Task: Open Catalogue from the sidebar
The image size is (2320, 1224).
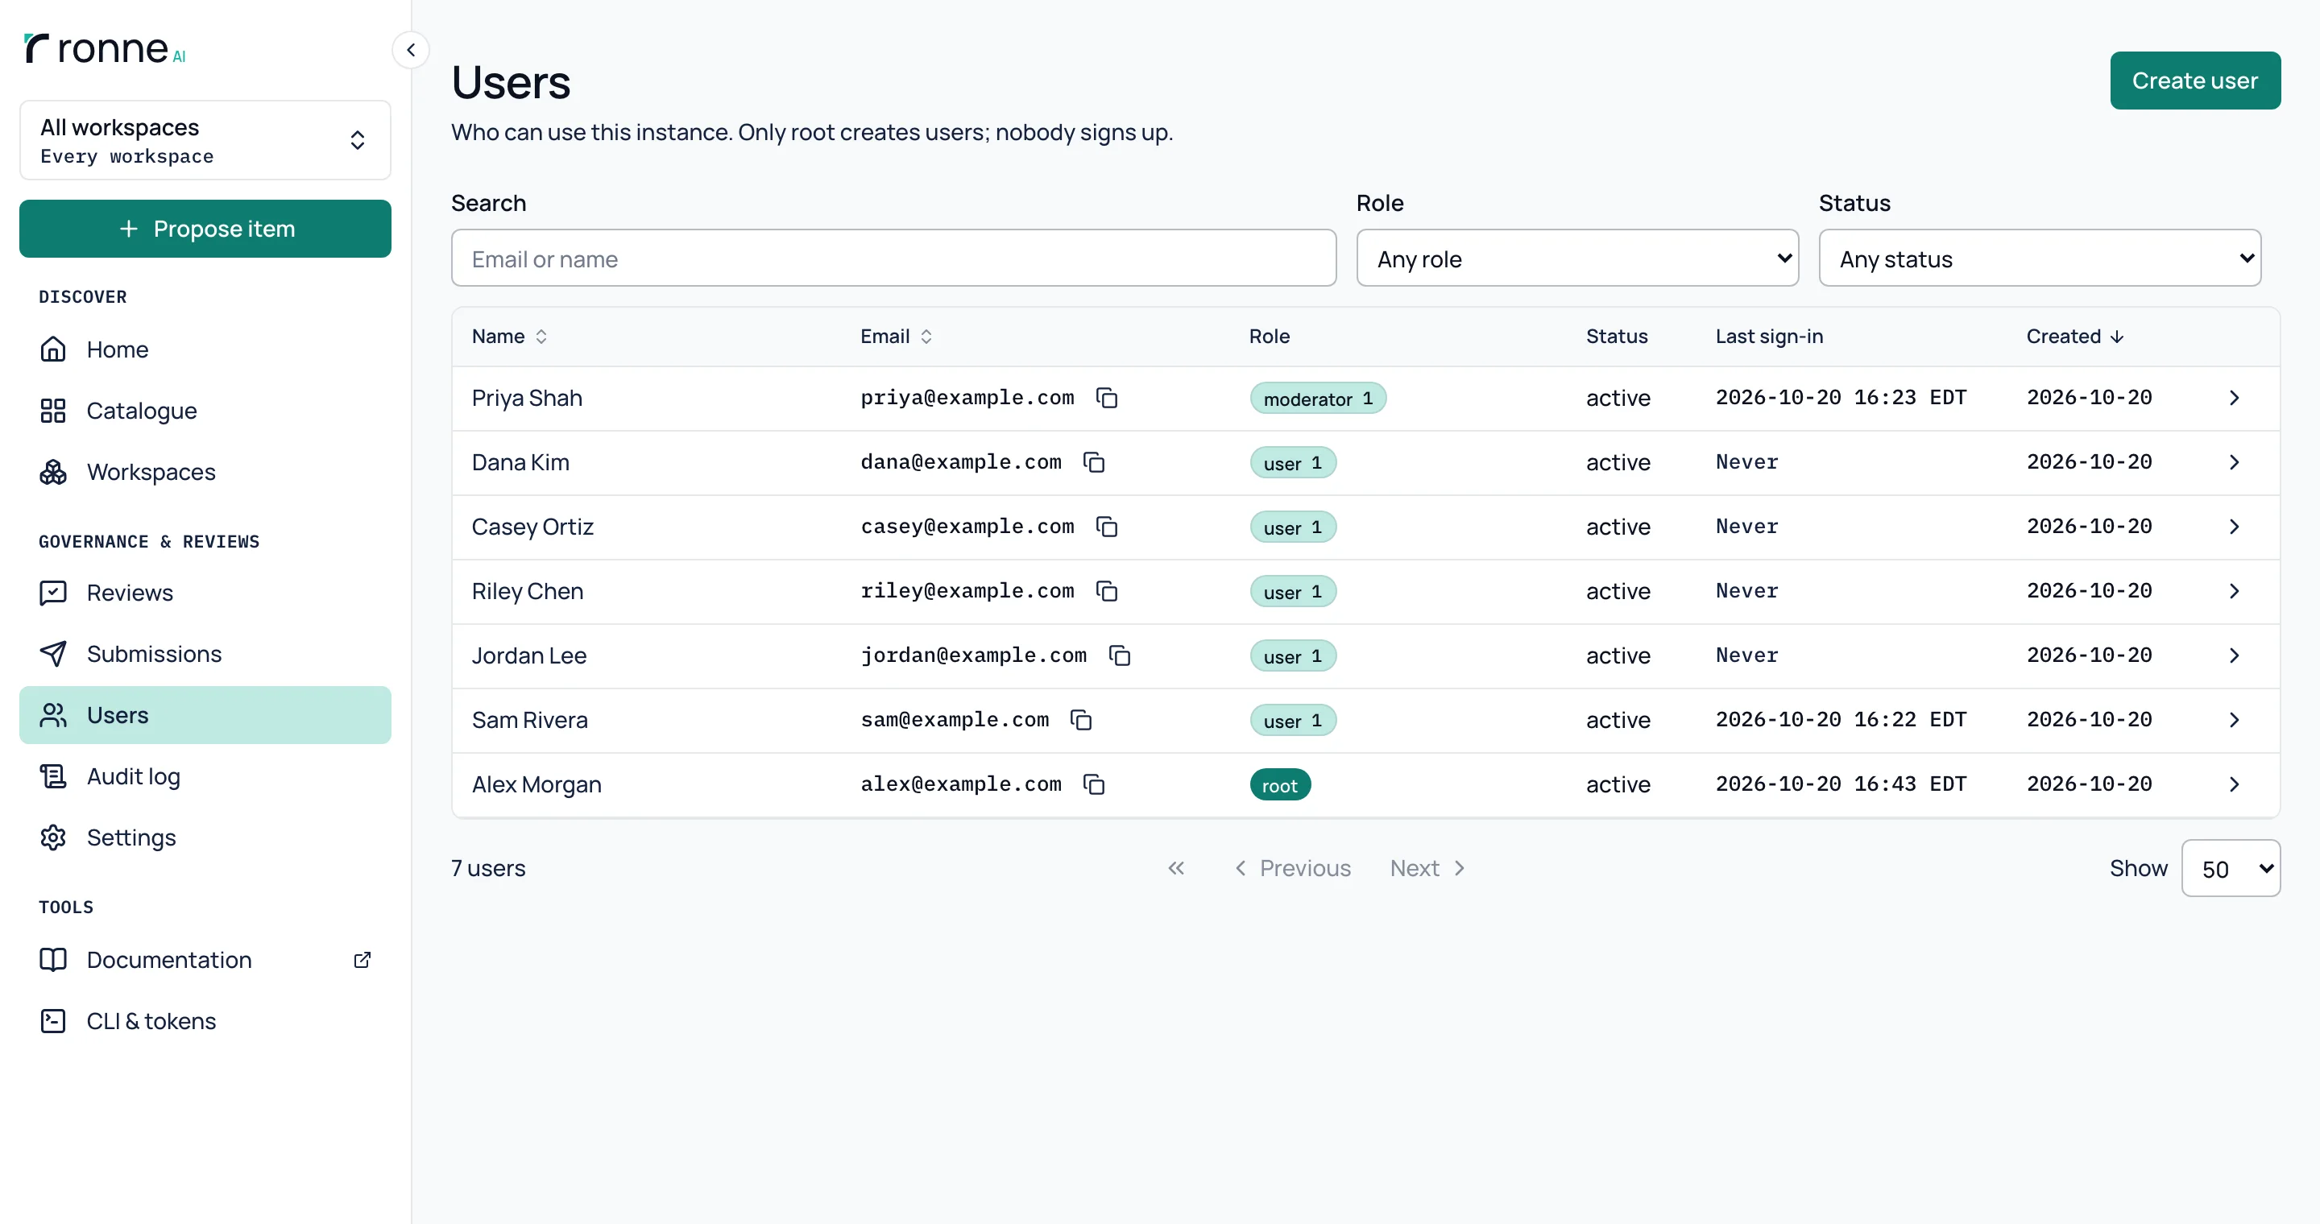Action: [x=205, y=411]
